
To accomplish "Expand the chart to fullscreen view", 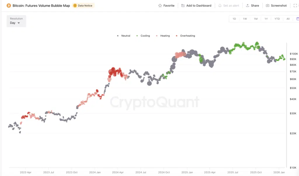I will (x=295, y=5).
